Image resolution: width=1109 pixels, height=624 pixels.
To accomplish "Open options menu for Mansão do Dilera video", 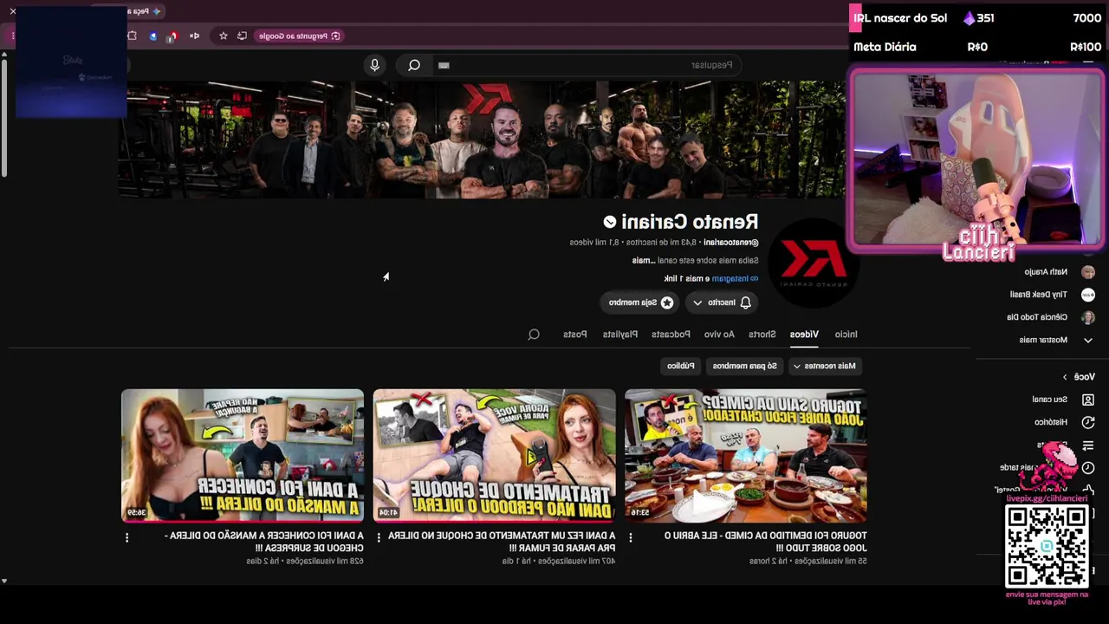I will pos(126,537).
